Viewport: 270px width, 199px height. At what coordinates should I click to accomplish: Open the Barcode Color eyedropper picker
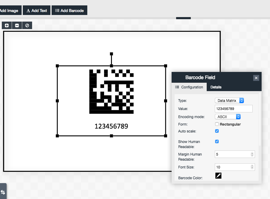click(218, 176)
